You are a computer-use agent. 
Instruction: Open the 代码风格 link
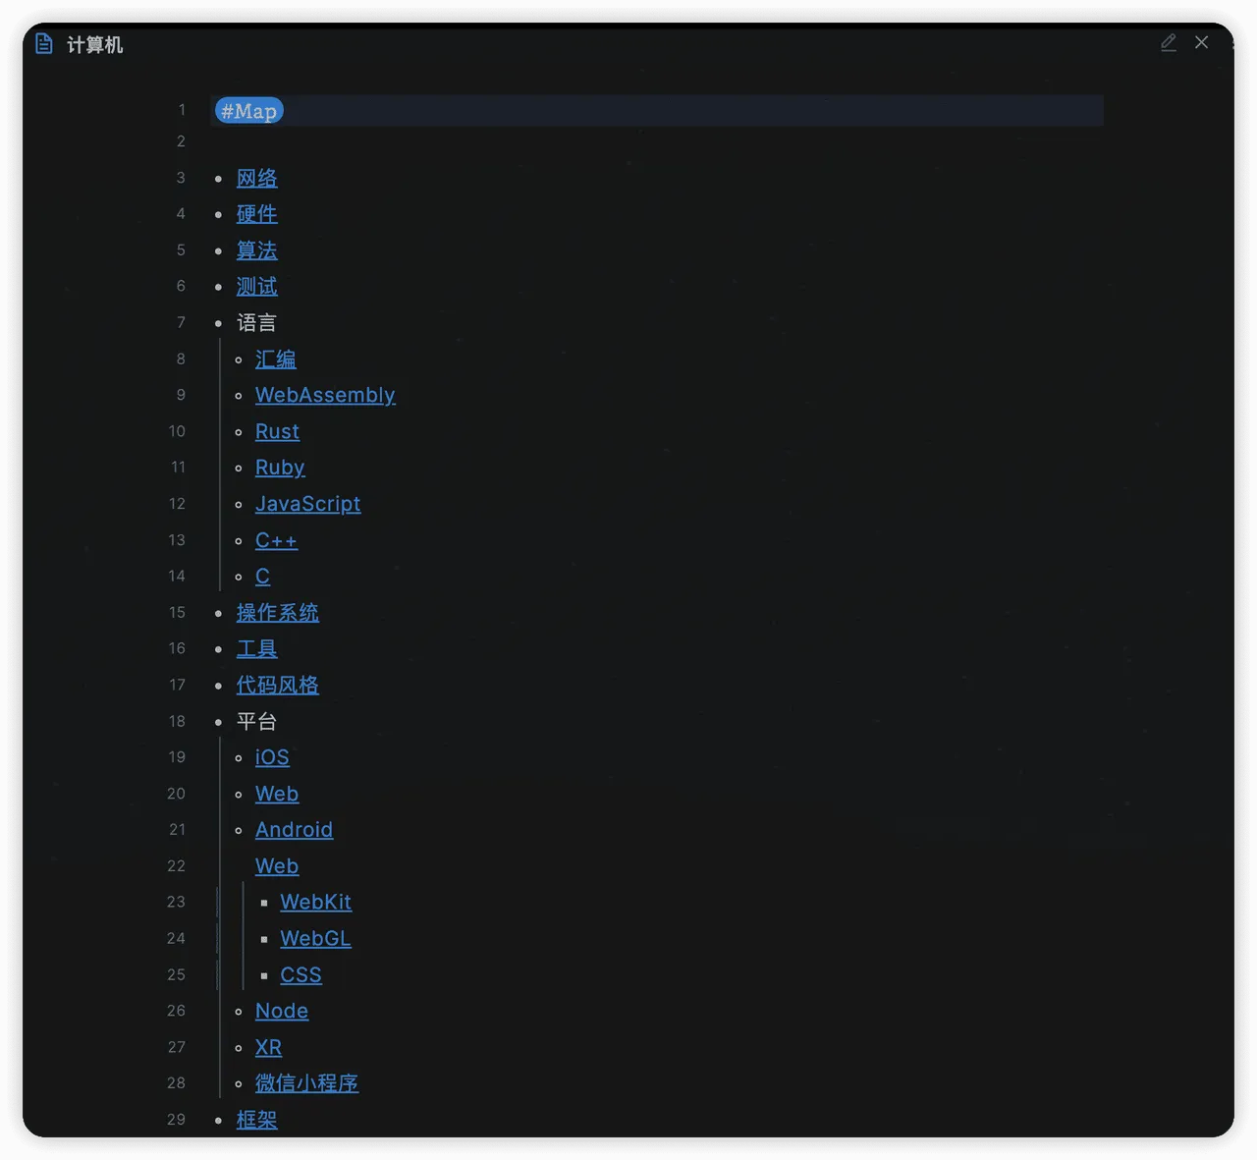pos(277,686)
